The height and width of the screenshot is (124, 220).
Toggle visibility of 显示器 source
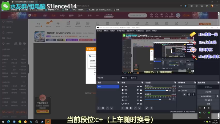(x=138, y=104)
